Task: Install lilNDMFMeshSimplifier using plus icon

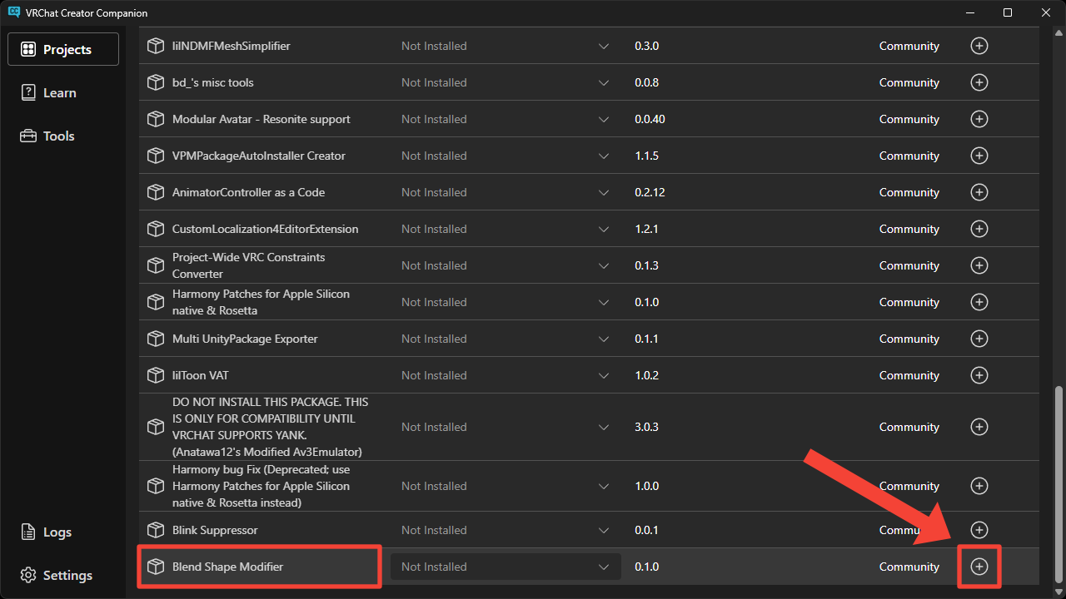Action: point(979,46)
